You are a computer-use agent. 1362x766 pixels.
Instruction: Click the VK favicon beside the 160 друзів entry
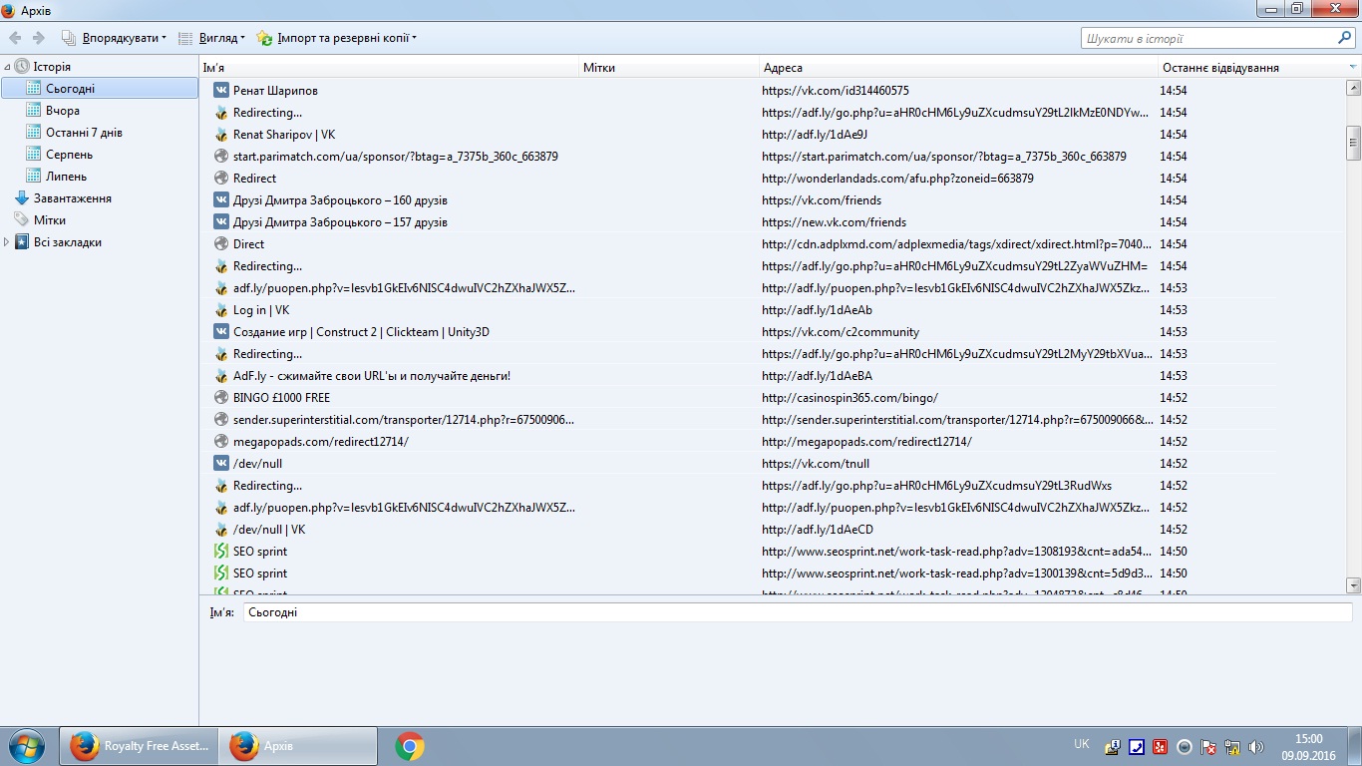coord(221,199)
